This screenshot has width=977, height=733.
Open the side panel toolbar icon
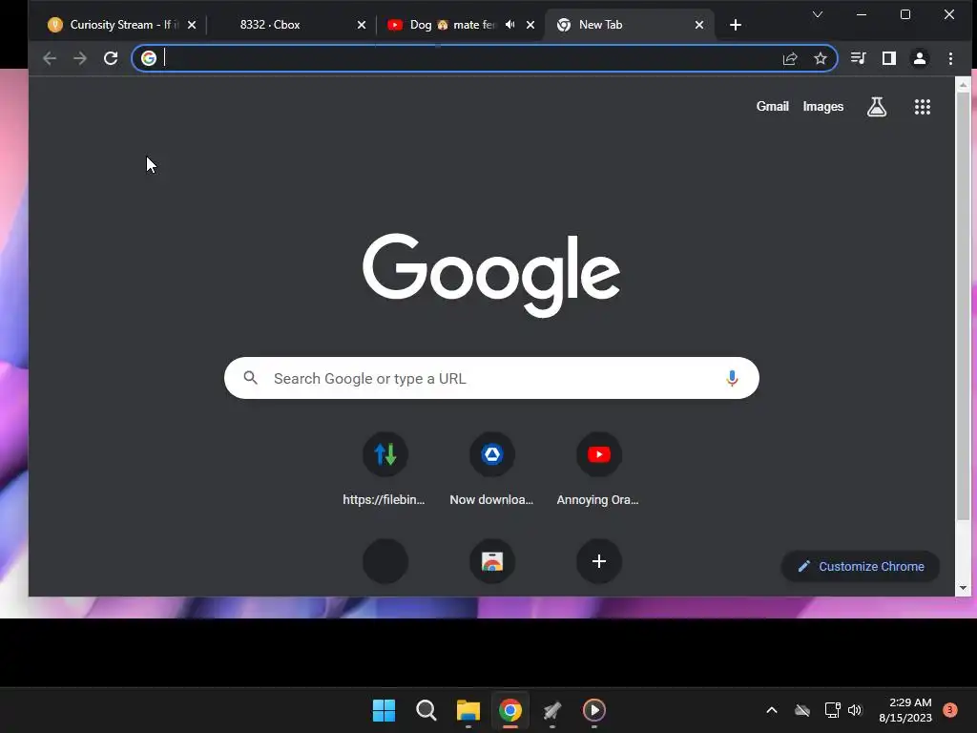pos(889,58)
